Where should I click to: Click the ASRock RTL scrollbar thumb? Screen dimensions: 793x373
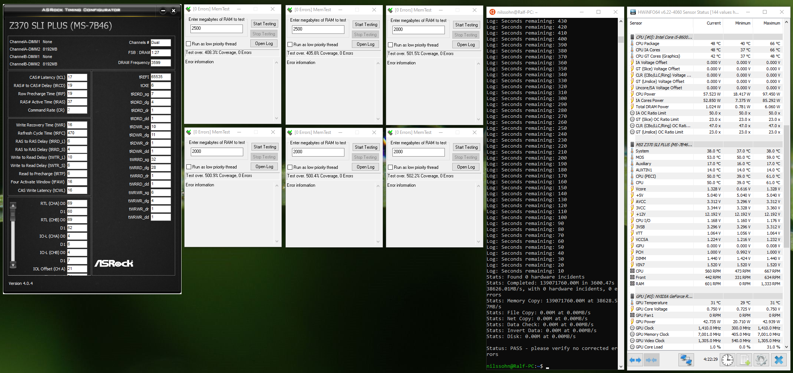(x=13, y=215)
